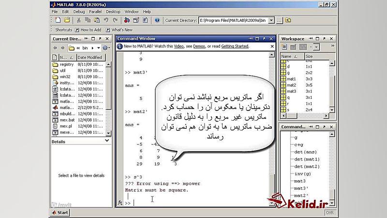The image size is (387, 218).
Task: Open the Profiler toolbar icon
Action: 145,20
